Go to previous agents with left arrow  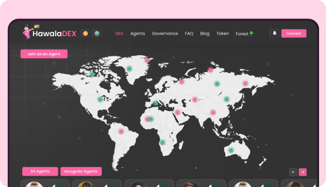click(293, 172)
